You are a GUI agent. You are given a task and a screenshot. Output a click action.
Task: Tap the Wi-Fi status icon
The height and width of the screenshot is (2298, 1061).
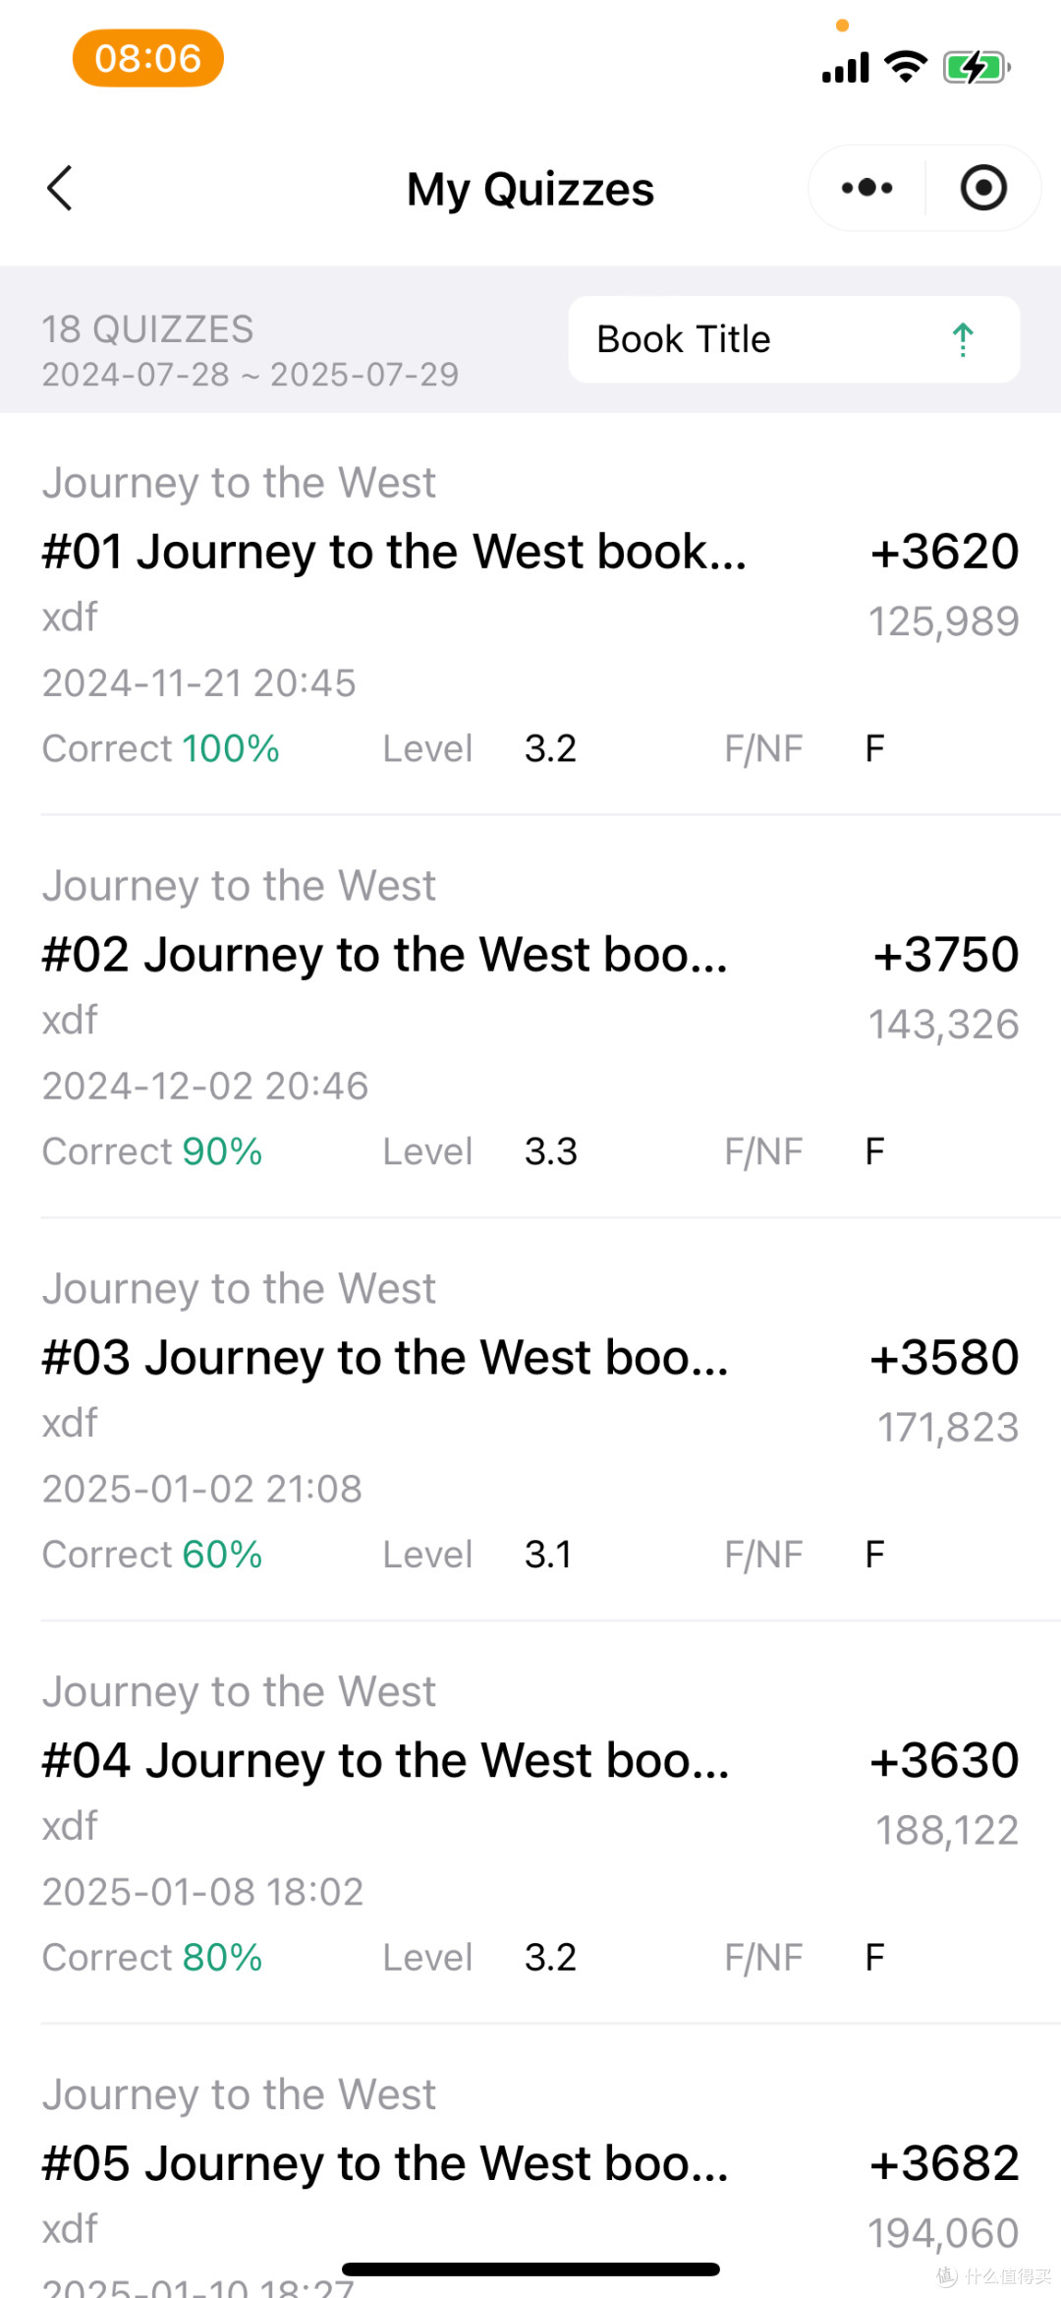[x=906, y=67]
